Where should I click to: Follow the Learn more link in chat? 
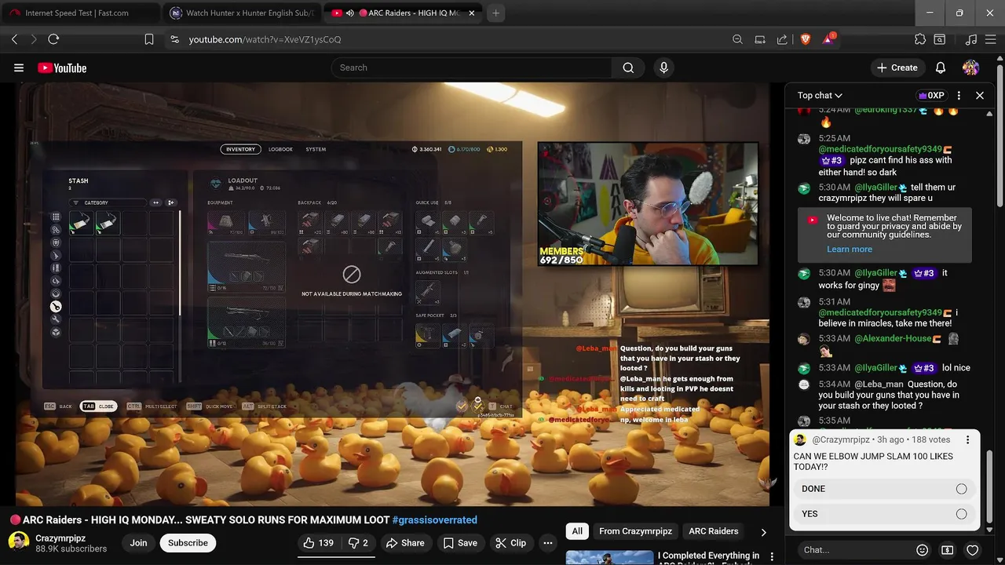click(x=850, y=250)
